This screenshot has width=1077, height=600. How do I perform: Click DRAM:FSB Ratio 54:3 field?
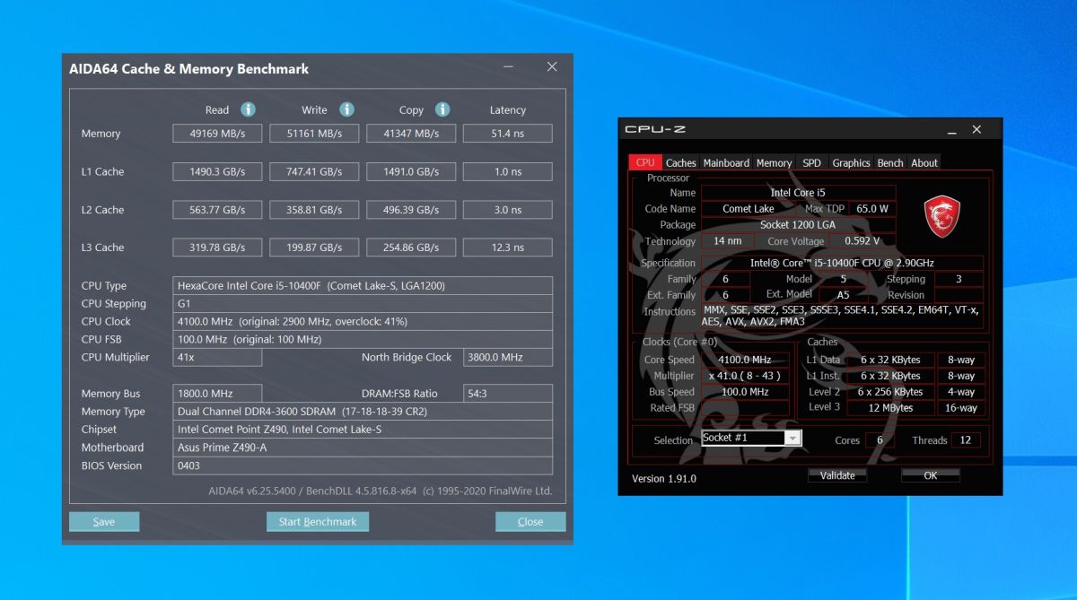click(x=508, y=394)
